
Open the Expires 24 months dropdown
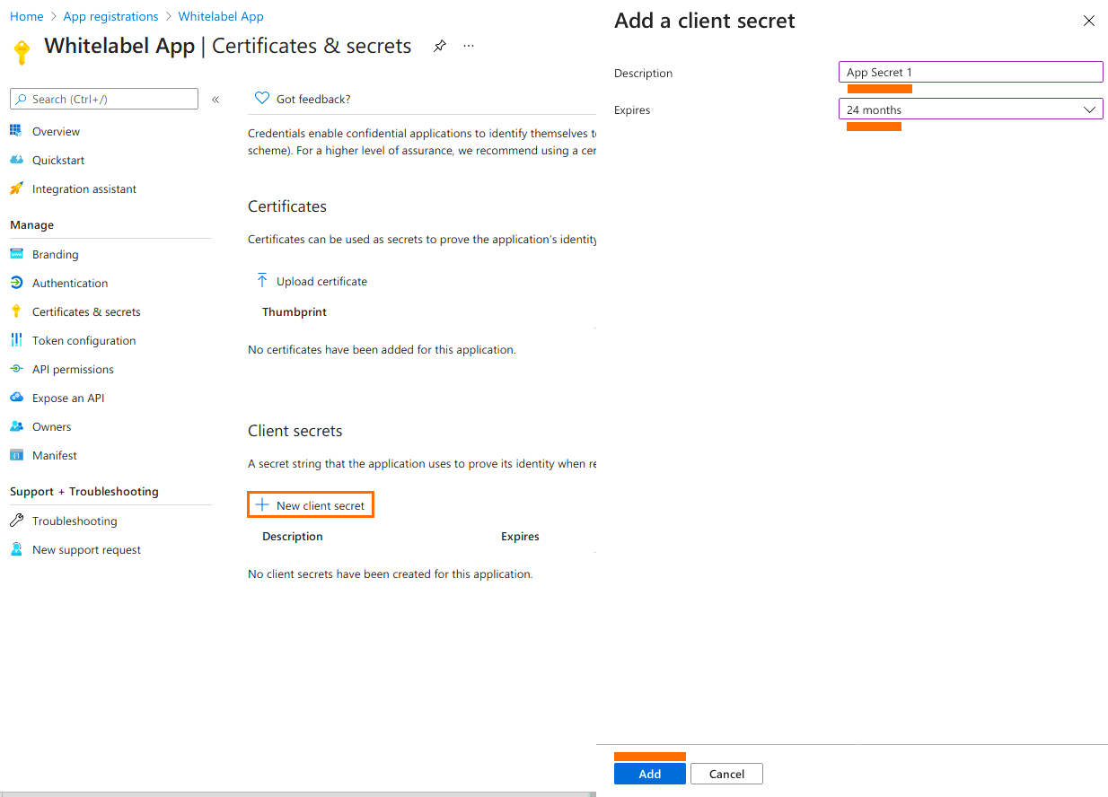tap(970, 109)
